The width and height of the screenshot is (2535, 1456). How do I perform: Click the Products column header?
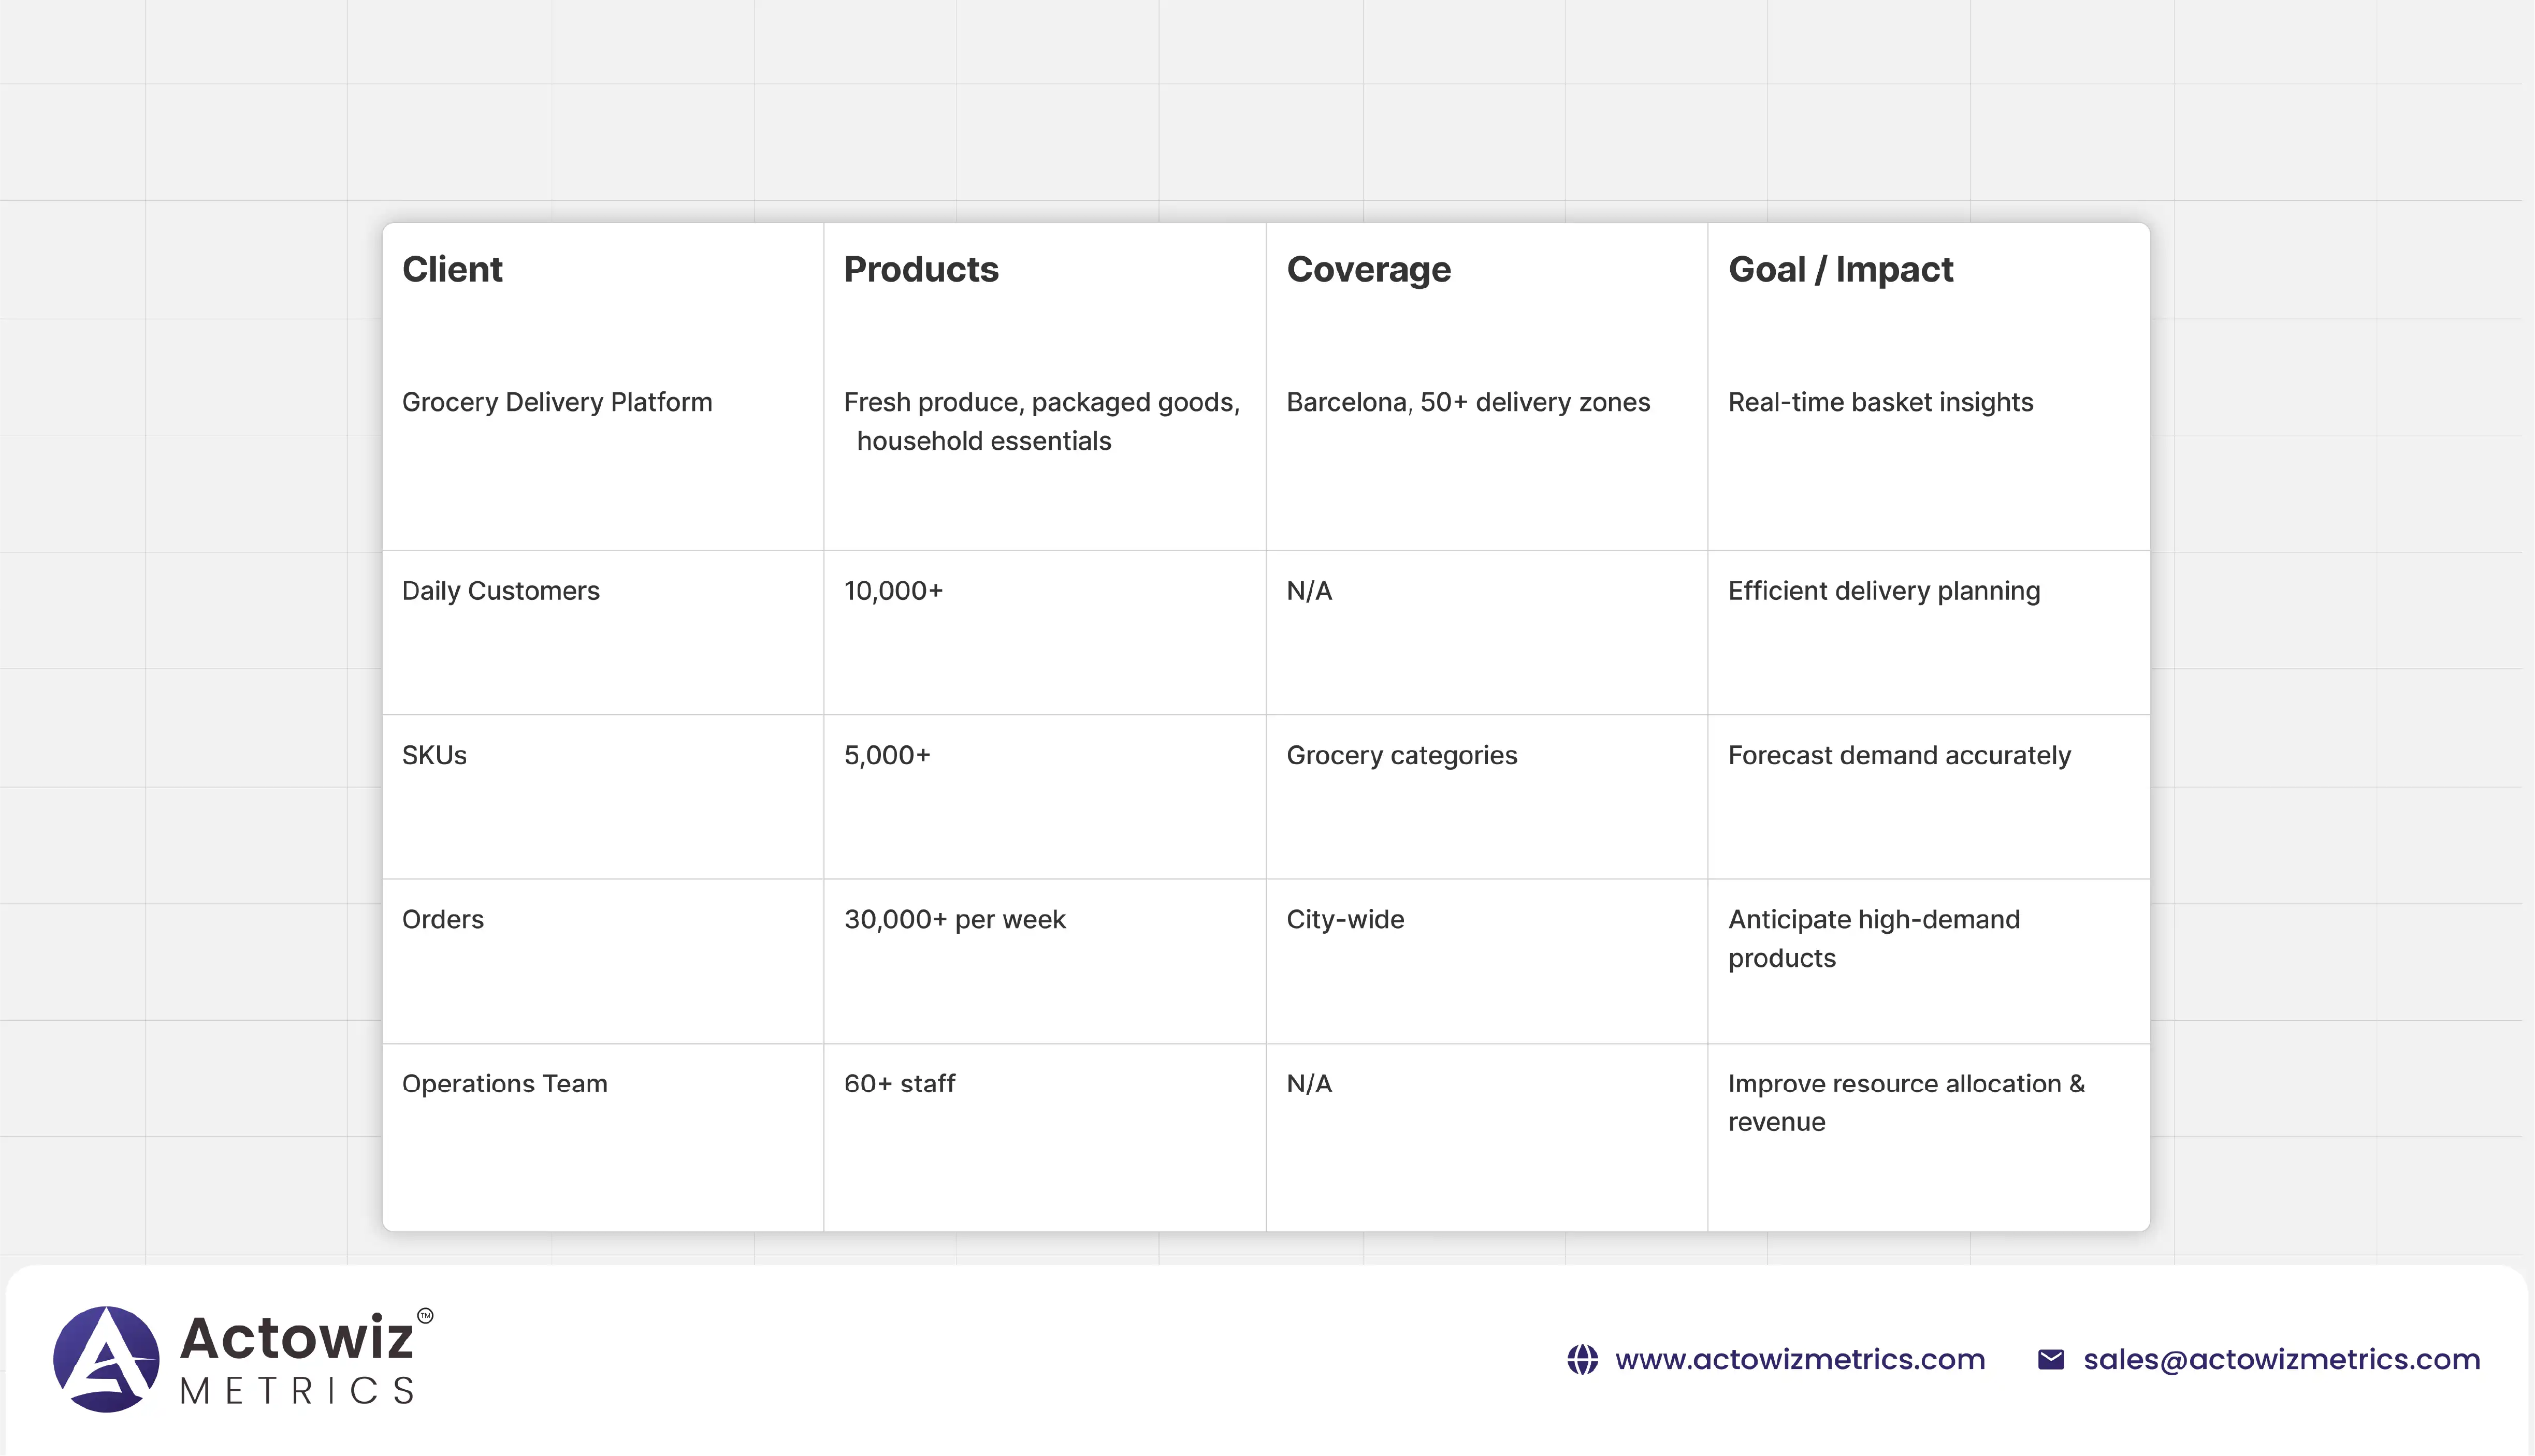tap(920, 270)
